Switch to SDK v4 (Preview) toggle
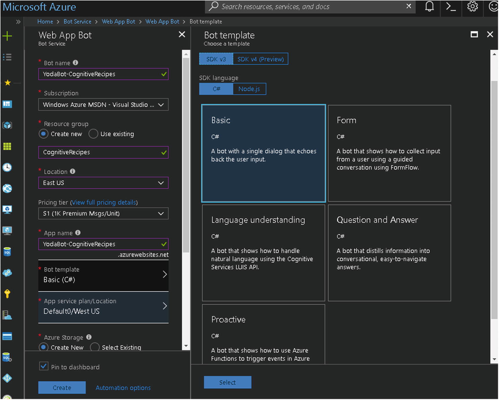Screen dimensions: 499x400 tap(260, 59)
